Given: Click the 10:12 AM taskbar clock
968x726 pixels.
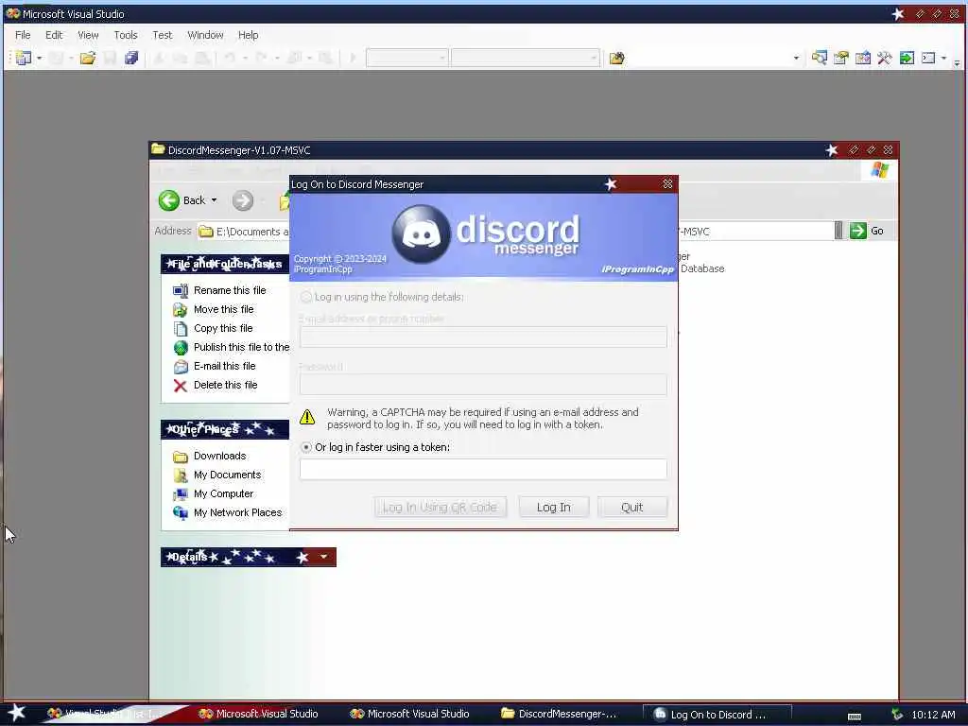Looking at the screenshot, I should click(933, 715).
